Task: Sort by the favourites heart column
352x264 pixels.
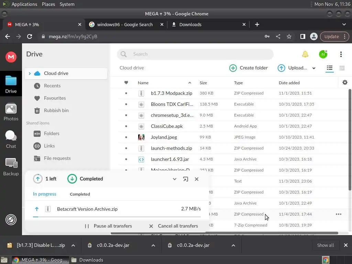Action: (126, 82)
